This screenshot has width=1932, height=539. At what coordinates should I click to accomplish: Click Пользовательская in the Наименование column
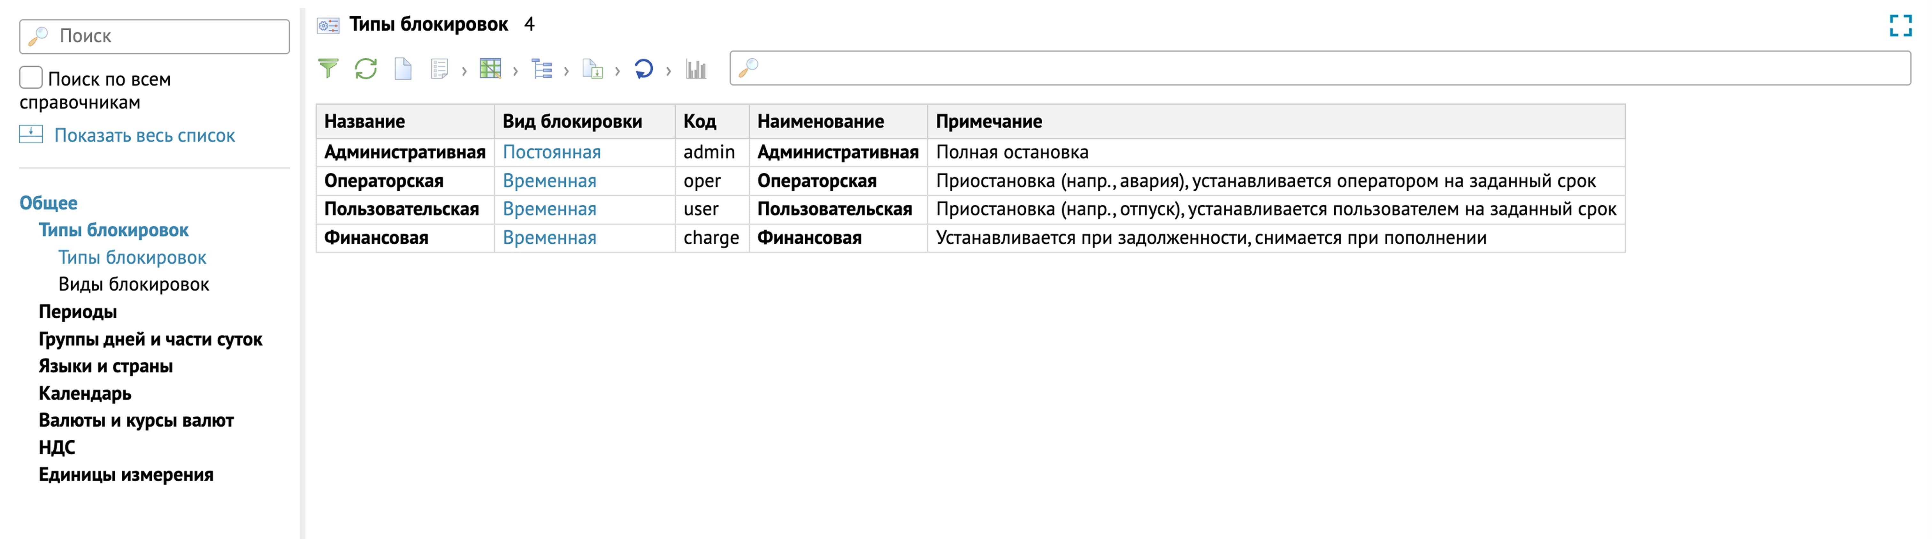pyautogui.click(x=835, y=209)
